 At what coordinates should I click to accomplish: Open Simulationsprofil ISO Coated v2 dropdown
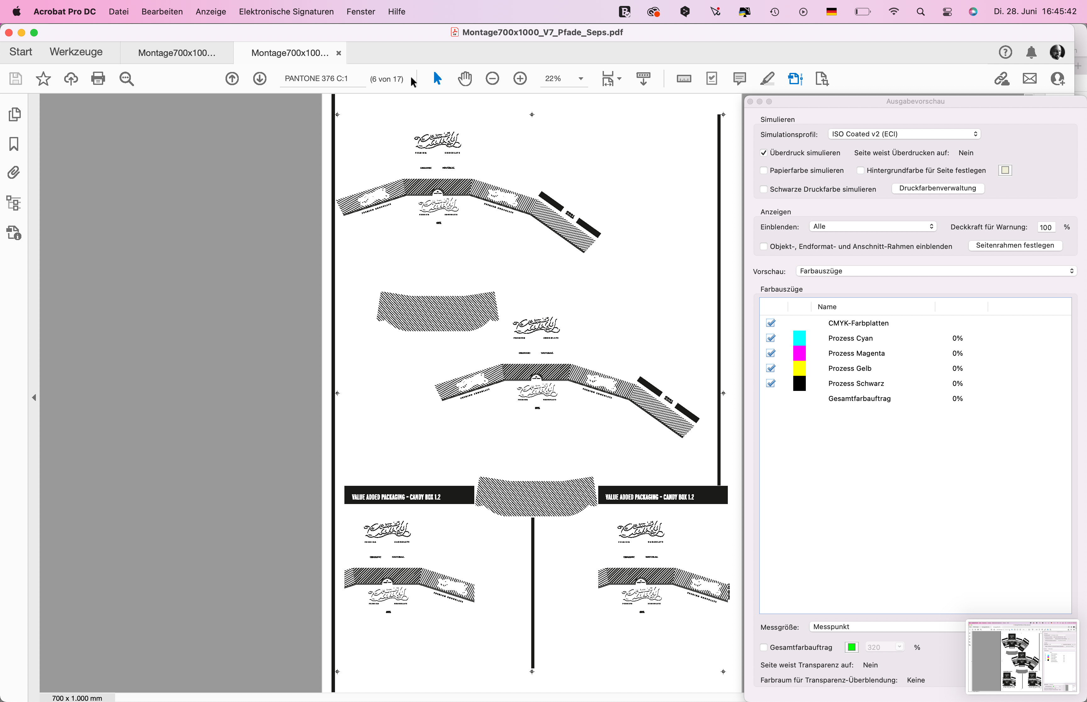904,134
